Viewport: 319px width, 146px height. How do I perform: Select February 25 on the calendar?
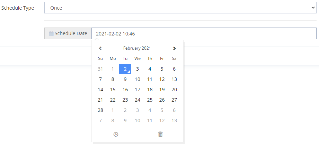coord(150,100)
